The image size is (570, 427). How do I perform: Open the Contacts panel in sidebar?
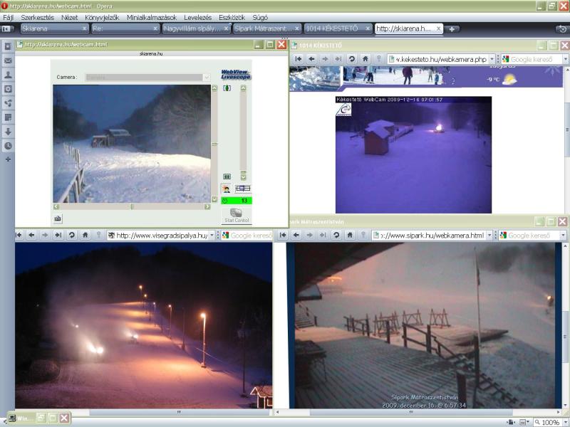(8, 75)
